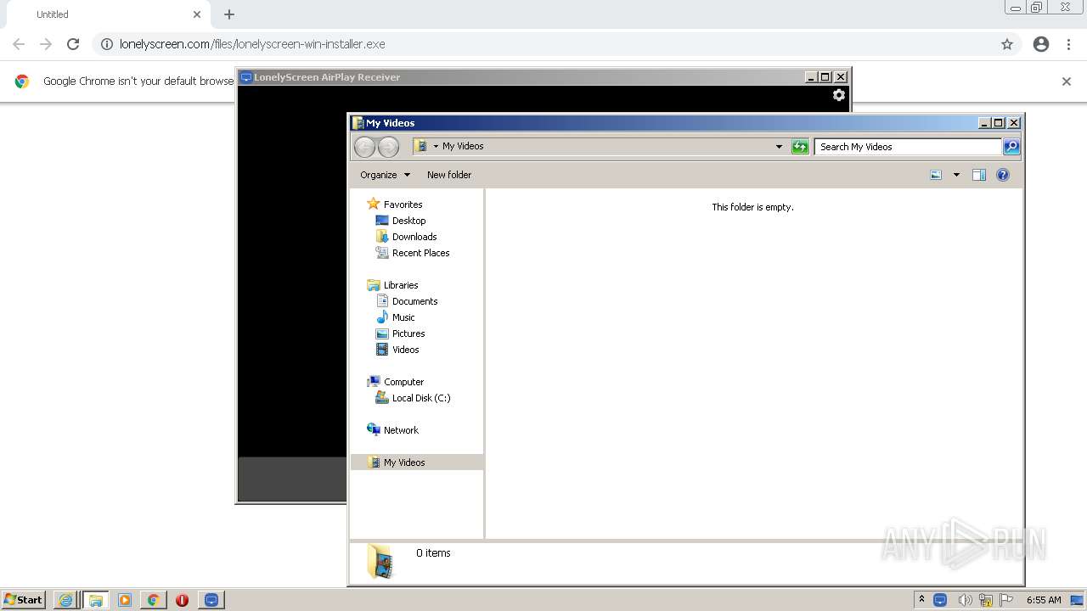Close the Untitled Chrome tab

coord(197,14)
